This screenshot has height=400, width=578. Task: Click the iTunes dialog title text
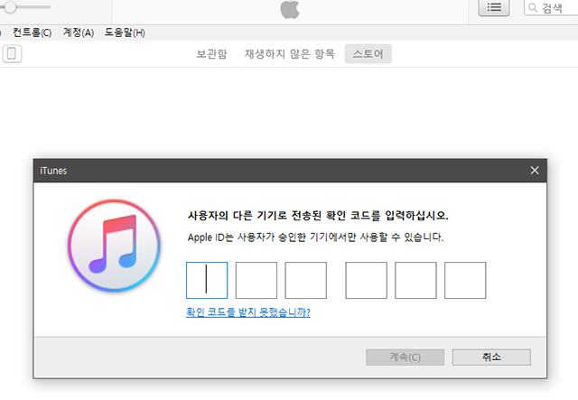53,171
